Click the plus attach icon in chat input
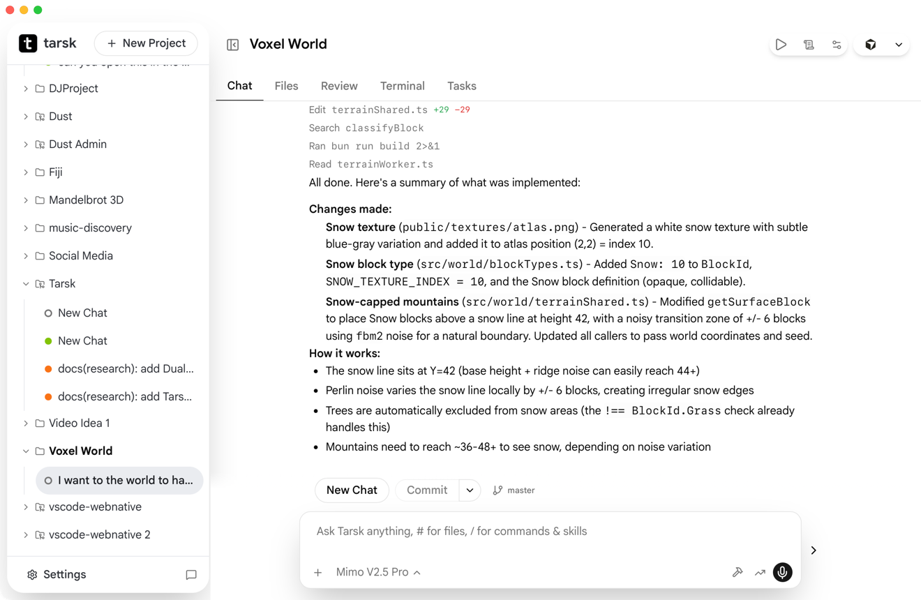Screen dimensions: 921x600 317,573
